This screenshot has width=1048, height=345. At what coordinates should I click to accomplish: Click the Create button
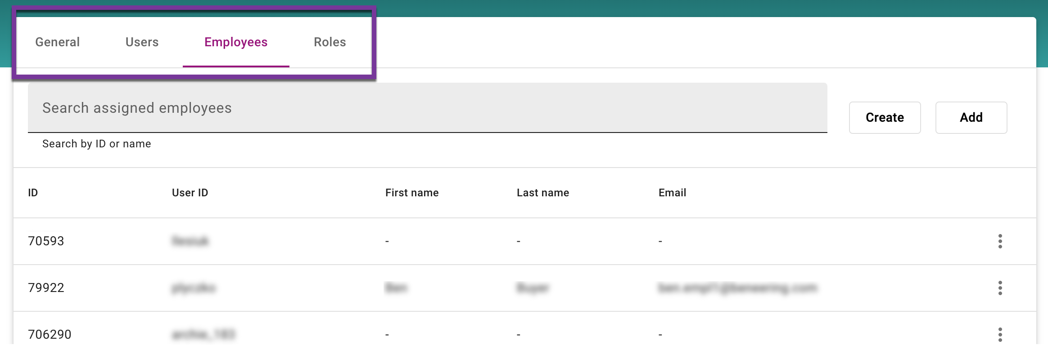tap(885, 118)
